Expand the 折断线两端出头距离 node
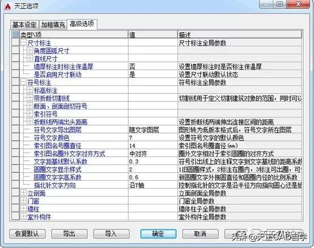314x248 pixels. point(29,122)
